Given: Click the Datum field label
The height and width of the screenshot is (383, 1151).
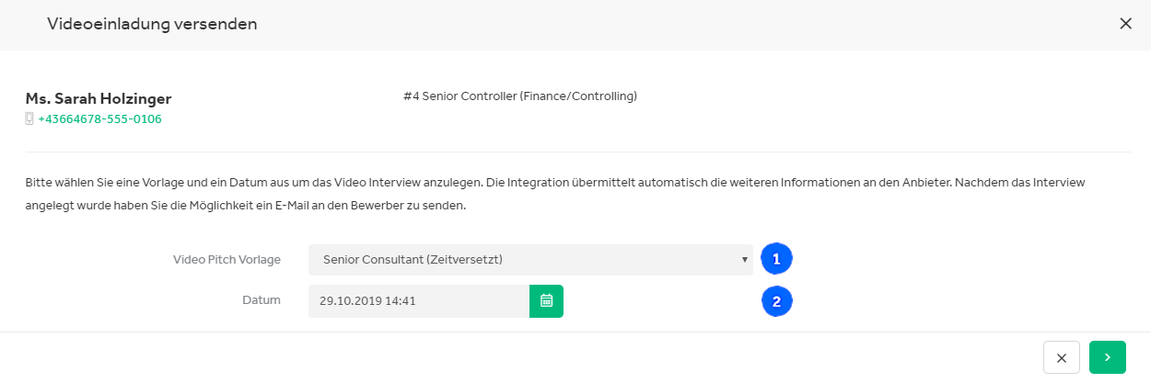Looking at the screenshot, I should 262,299.
